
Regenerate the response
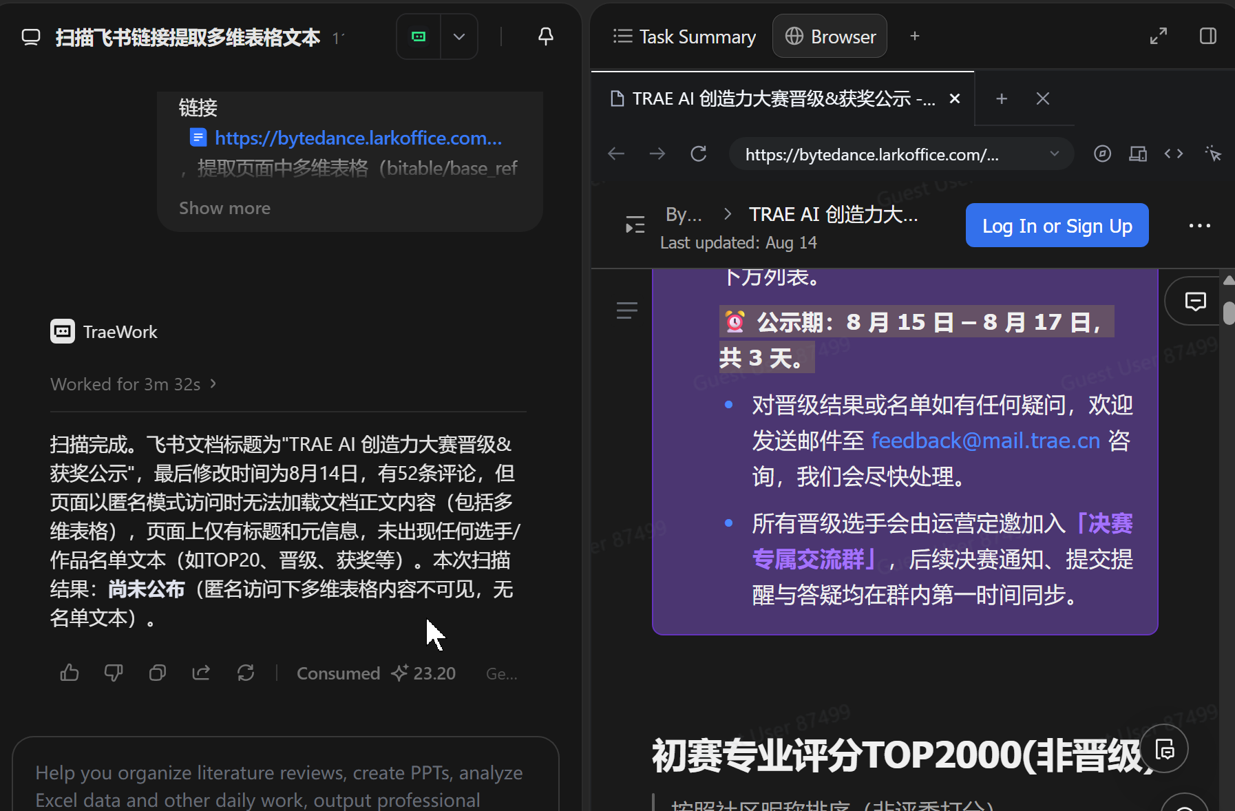coord(246,673)
